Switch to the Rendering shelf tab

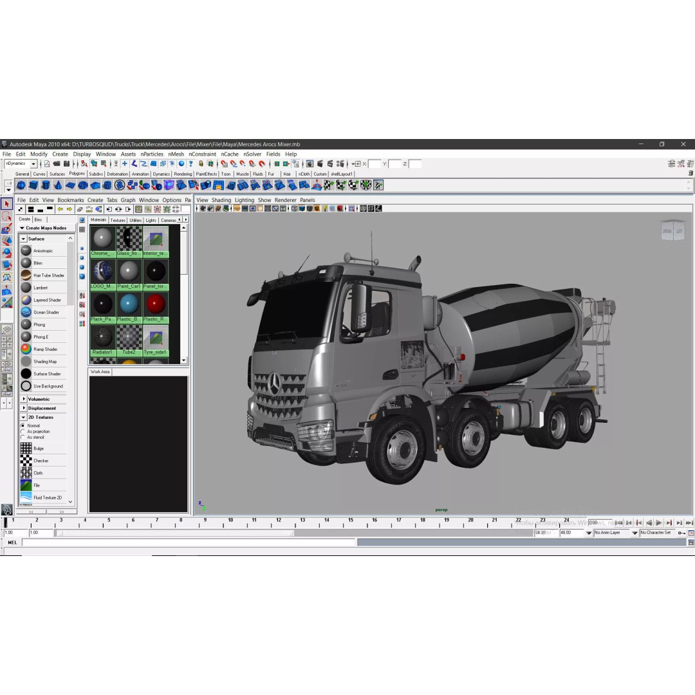click(183, 174)
